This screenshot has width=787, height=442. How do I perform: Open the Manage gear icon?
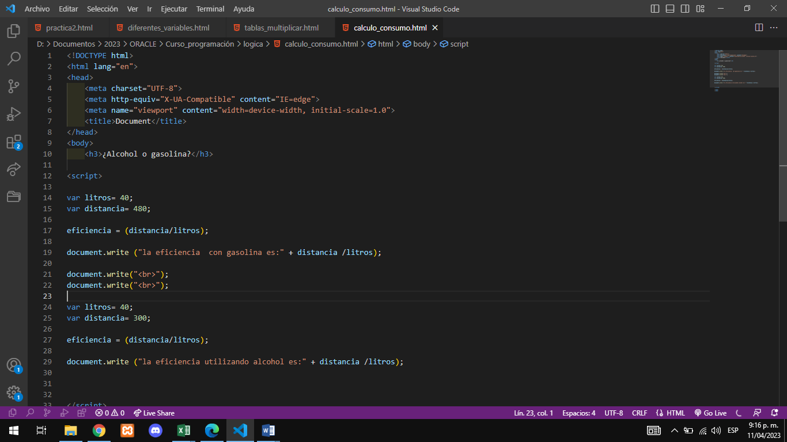(14, 393)
